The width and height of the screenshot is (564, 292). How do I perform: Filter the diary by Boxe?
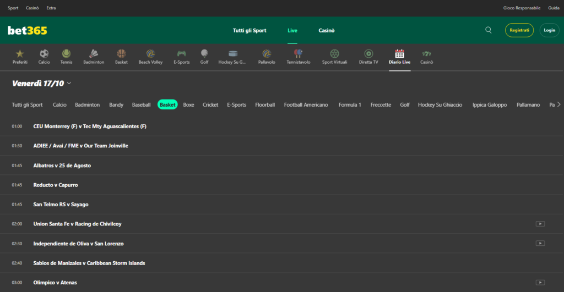pyautogui.click(x=188, y=105)
